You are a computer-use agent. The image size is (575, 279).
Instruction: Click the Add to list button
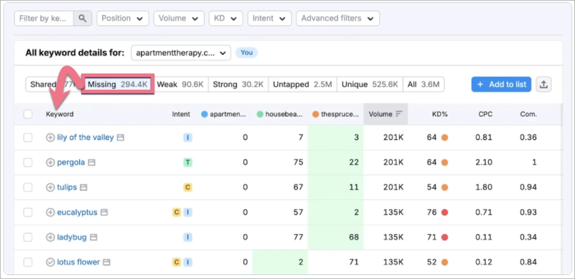tap(501, 84)
